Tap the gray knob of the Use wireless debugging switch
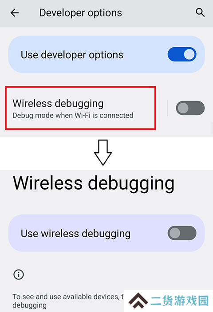Viewport: 213px width, 312px height. (x=175, y=233)
